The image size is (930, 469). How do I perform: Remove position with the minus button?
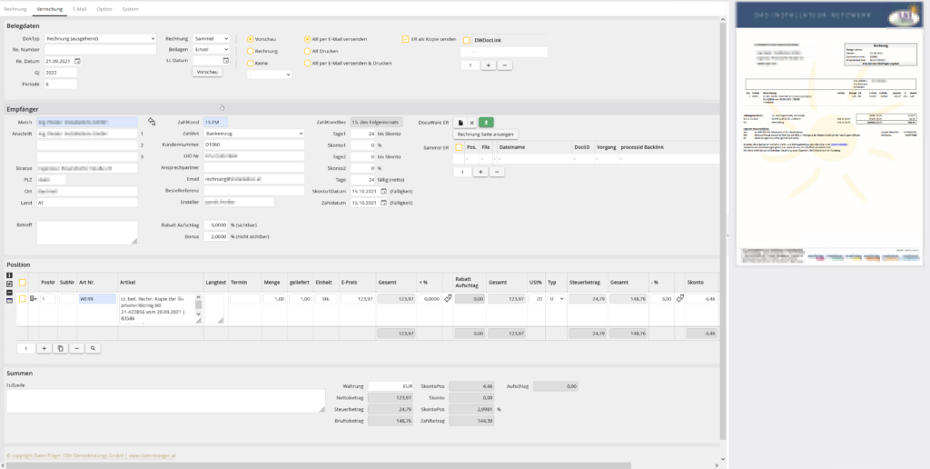[x=76, y=348]
